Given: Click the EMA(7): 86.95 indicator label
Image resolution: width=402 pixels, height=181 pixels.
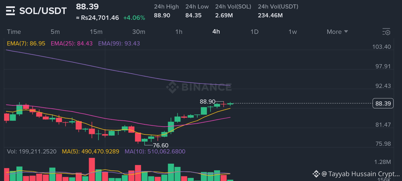Looking at the screenshot, I should (26, 44).
